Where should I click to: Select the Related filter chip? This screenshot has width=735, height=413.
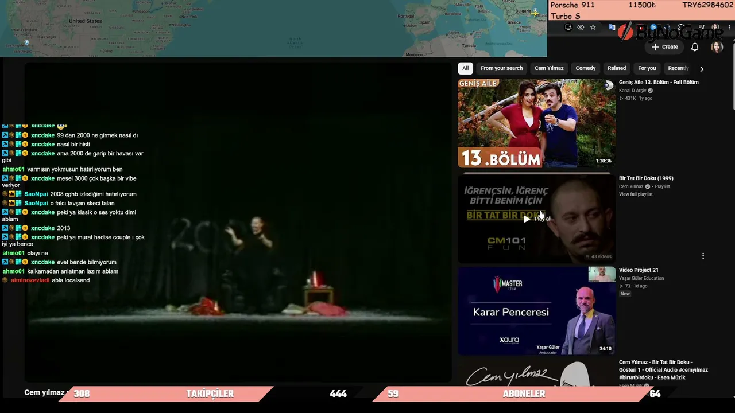pyautogui.click(x=617, y=68)
